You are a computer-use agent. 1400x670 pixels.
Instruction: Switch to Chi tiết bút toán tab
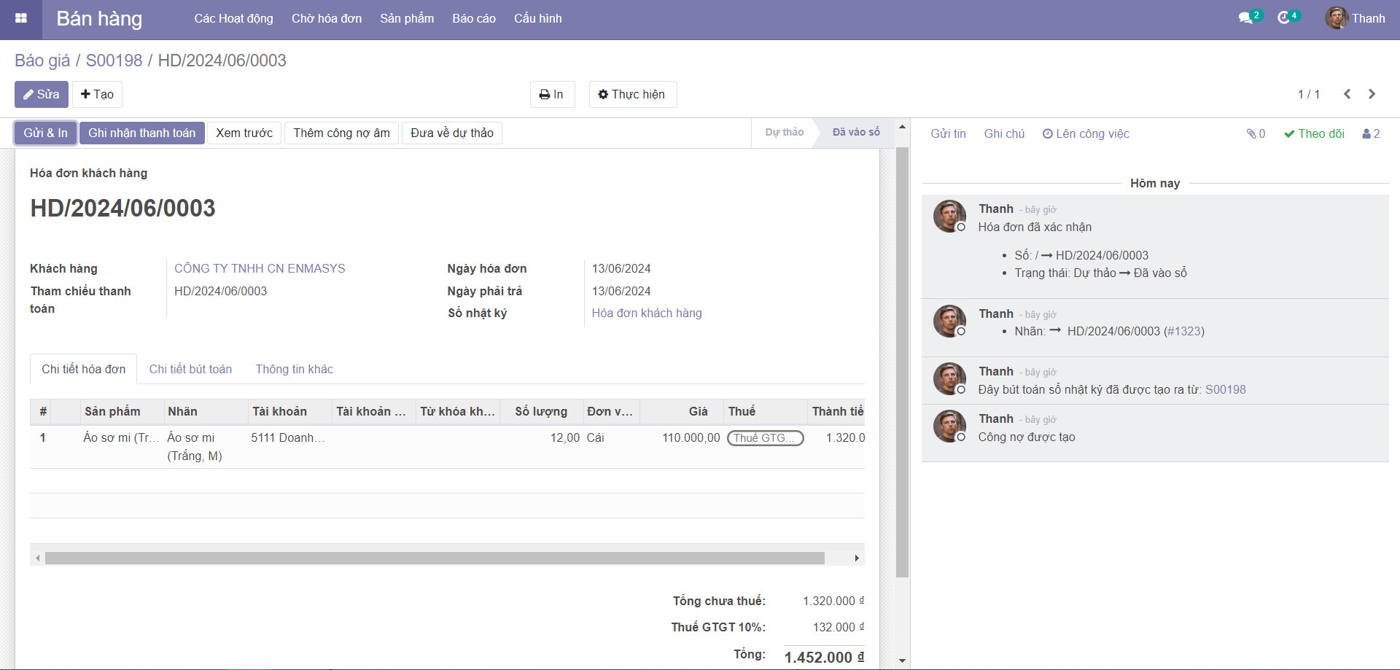click(x=190, y=369)
